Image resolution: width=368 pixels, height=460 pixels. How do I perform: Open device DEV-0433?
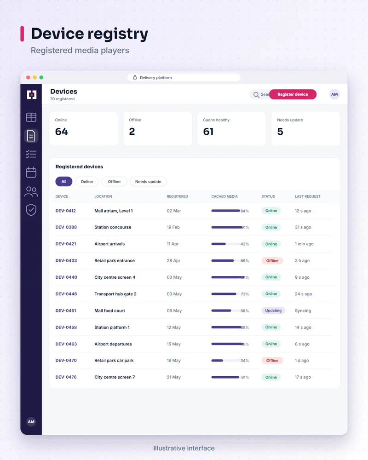(66, 260)
